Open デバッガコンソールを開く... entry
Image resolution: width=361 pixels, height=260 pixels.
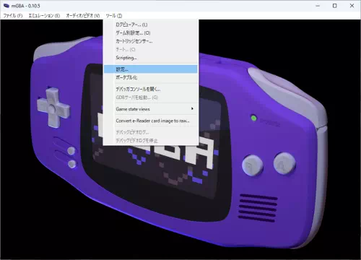click(151, 89)
